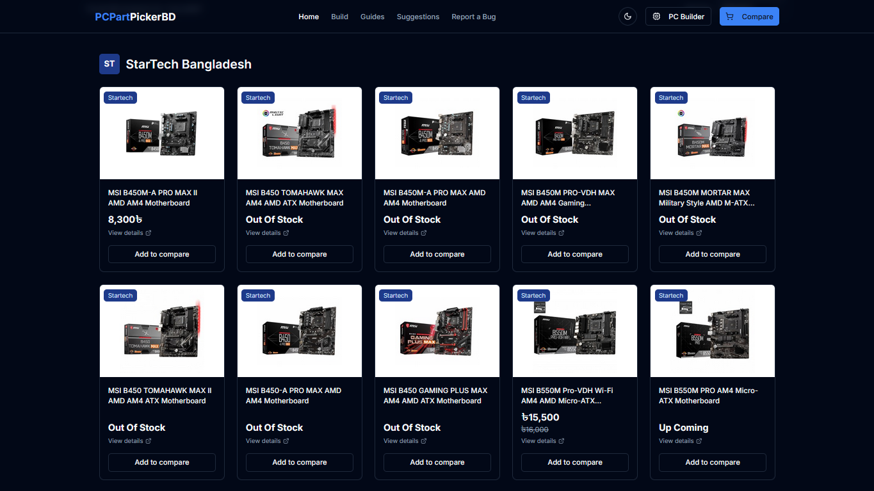
Task: View details of MSI B450M PRO-VDH MAX
Action: pos(543,233)
